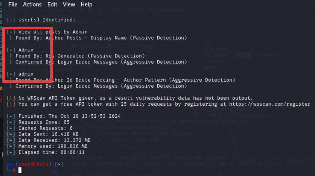Open the Actions menu
This screenshot has width=315, height=176.
click(x=32, y=5)
